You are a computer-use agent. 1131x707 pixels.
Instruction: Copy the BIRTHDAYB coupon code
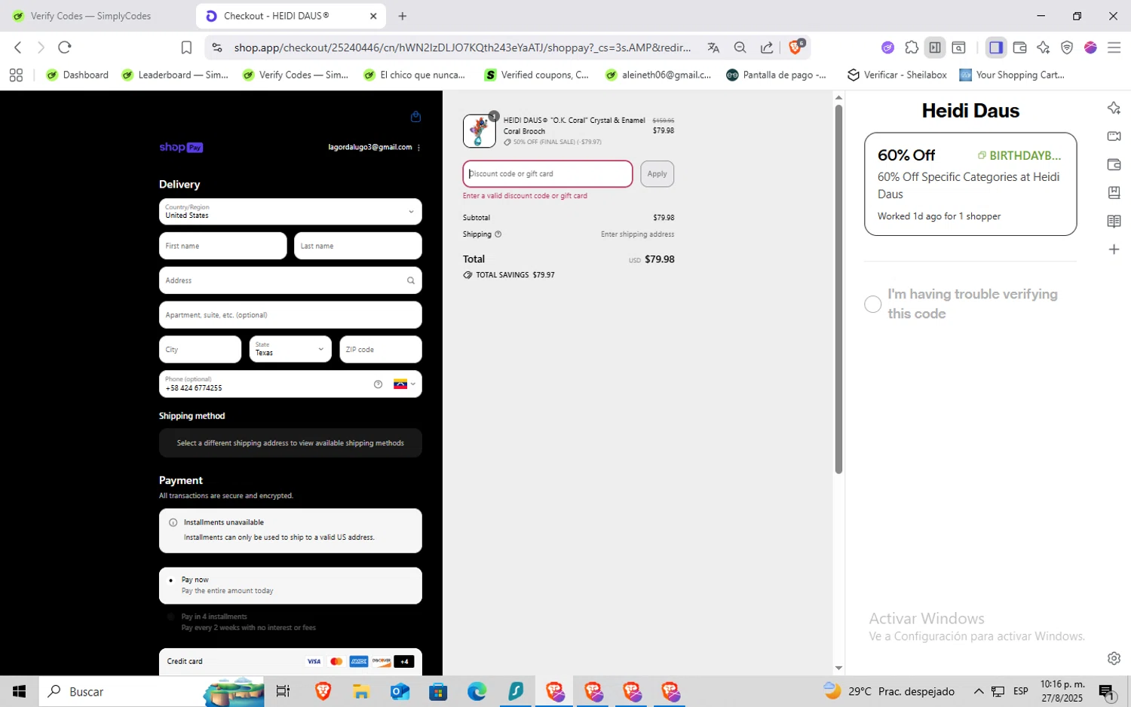(x=1019, y=155)
